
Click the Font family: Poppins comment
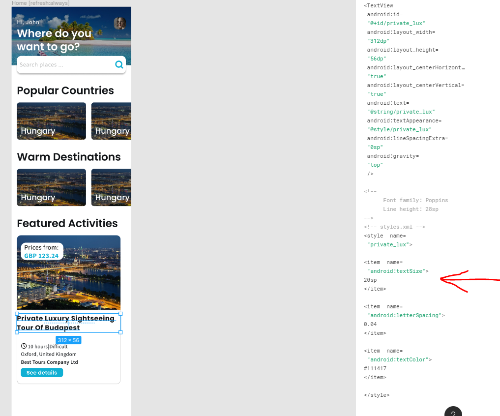[415, 200]
